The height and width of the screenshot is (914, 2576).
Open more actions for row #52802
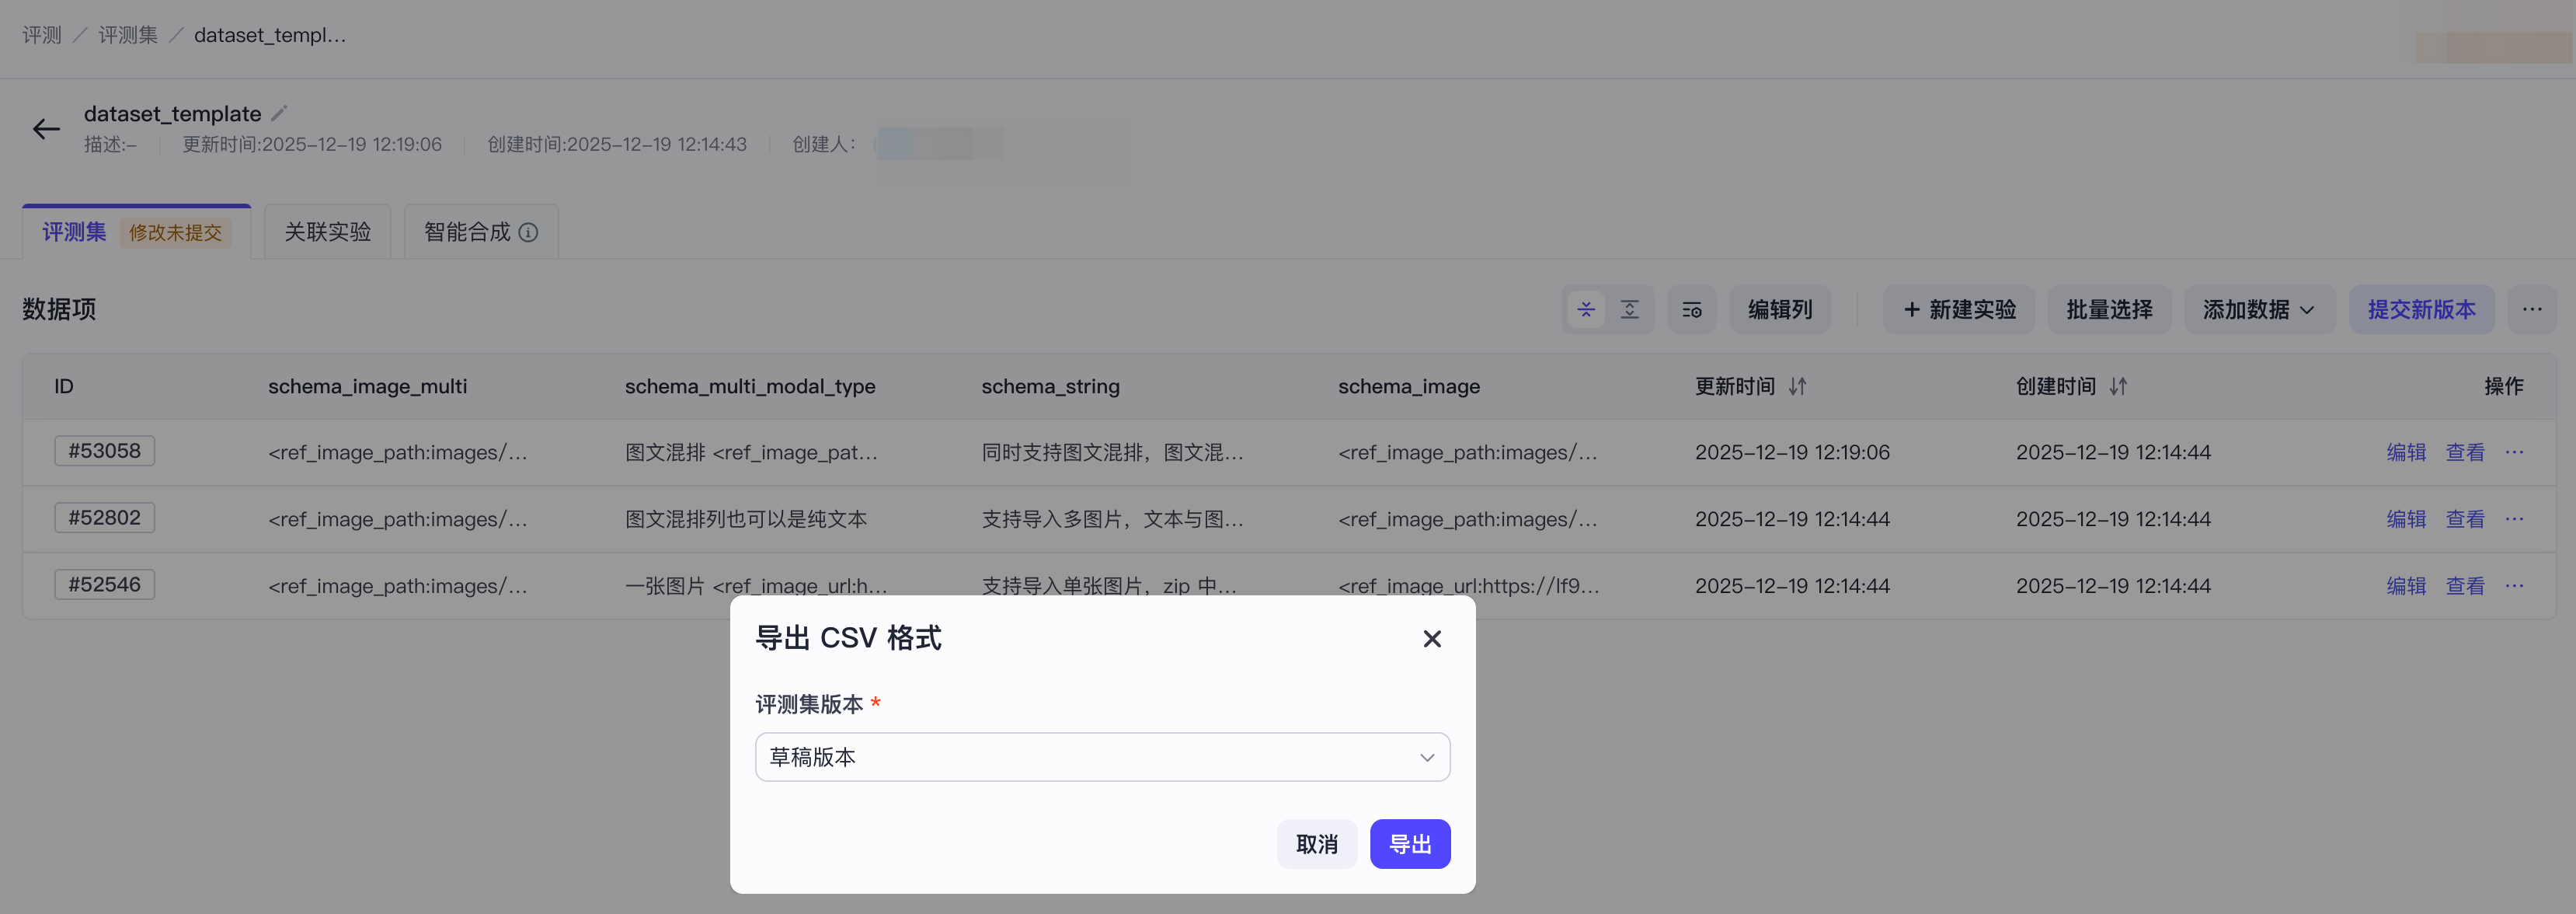tap(2515, 519)
